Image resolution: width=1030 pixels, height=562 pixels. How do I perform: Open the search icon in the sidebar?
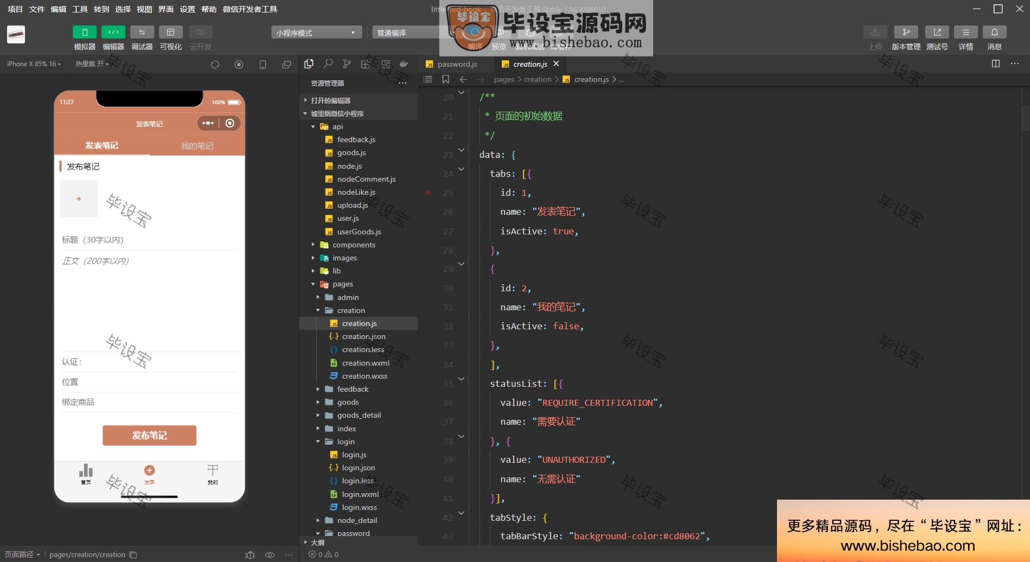pyautogui.click(x=328, y=64)
